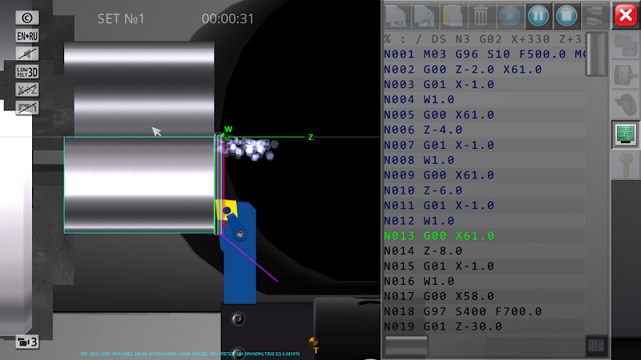
Task: Select line N002 G00 Z-2.0 X61.0
Action: point(485,70)
